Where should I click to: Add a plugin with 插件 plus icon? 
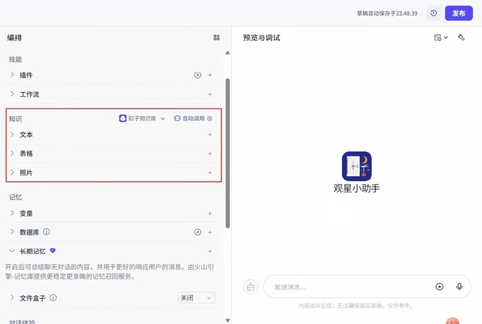pos(210,75)
